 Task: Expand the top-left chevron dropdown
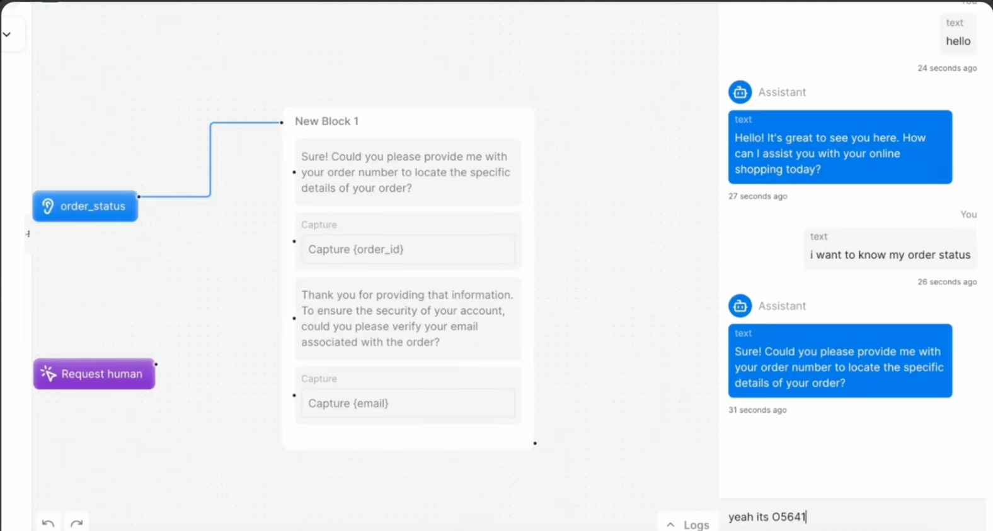(x=7, y=34)
